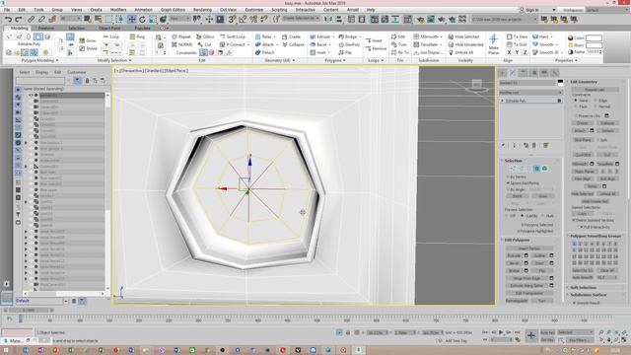Toggle Ignore Backfacing checkbox
The width and height of the screenshot is (631, 355).
tap(508, 183)
